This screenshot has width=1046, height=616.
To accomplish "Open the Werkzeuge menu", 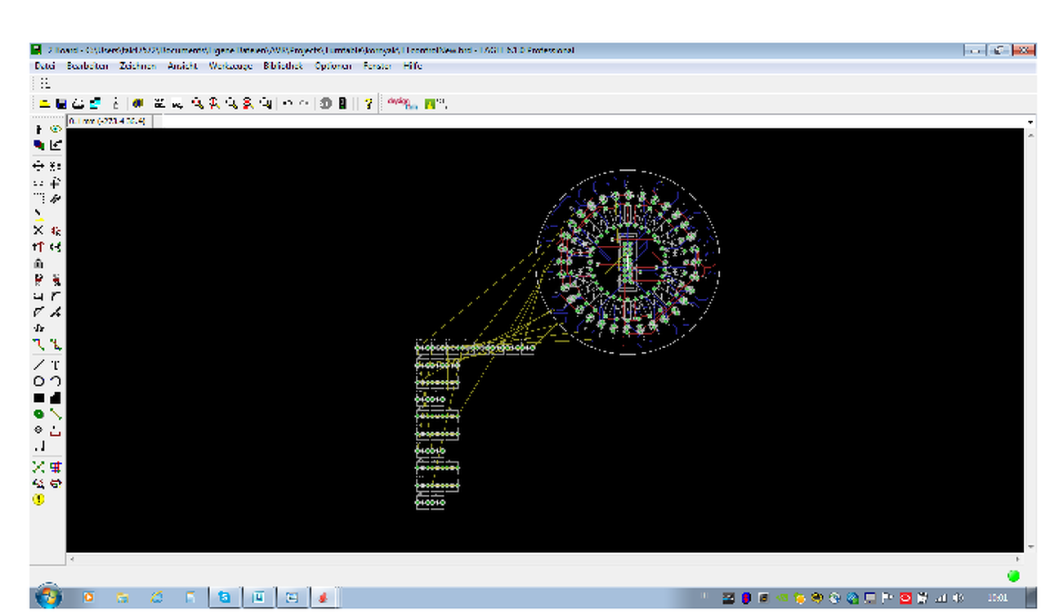I will click(x=230, y=66).
